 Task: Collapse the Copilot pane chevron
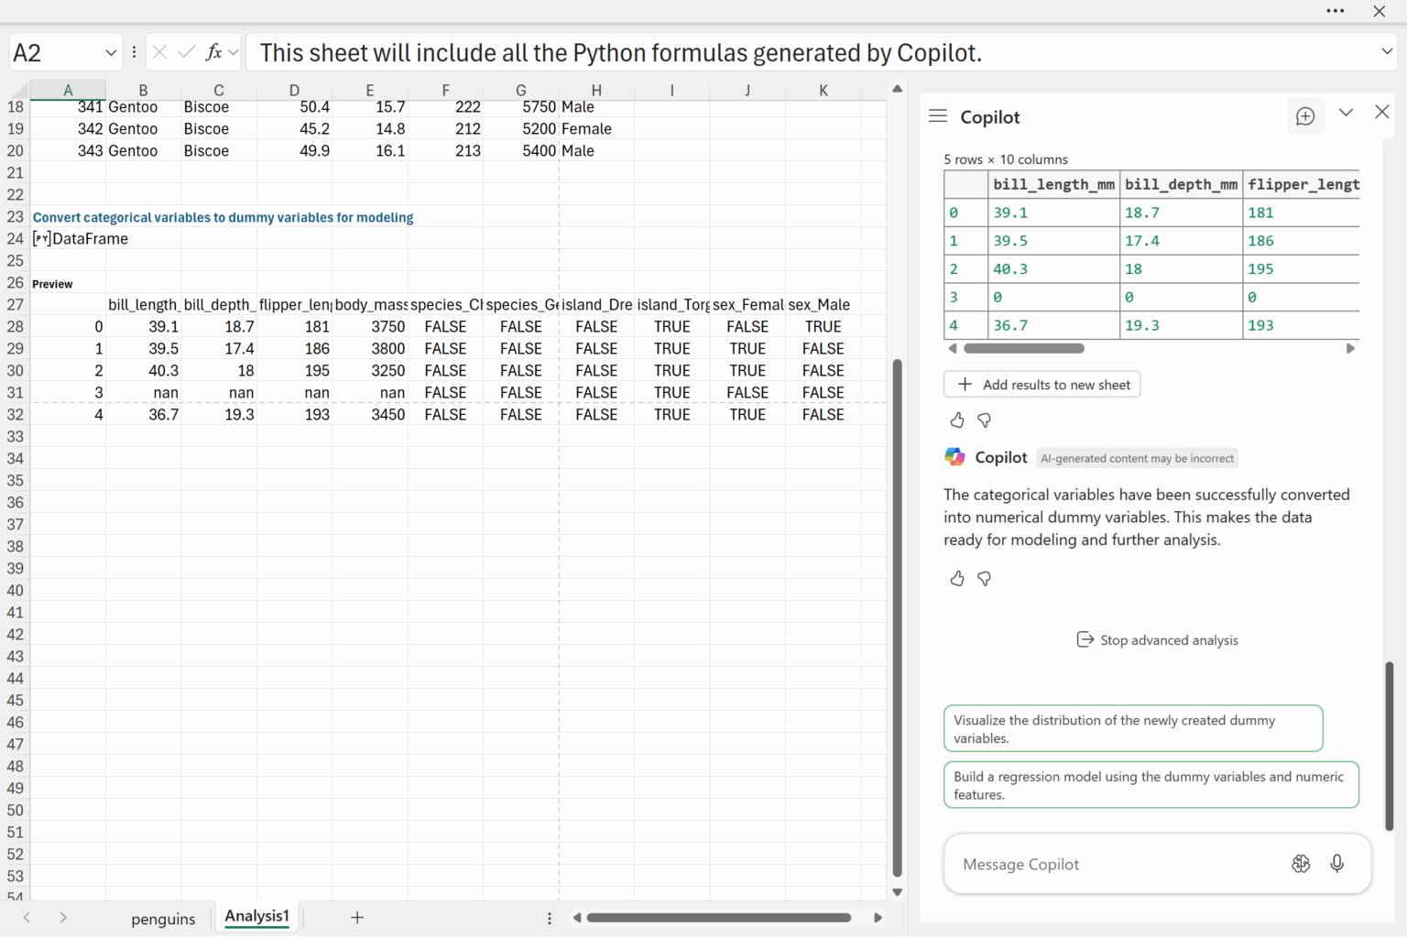[x=1346, y=113]
